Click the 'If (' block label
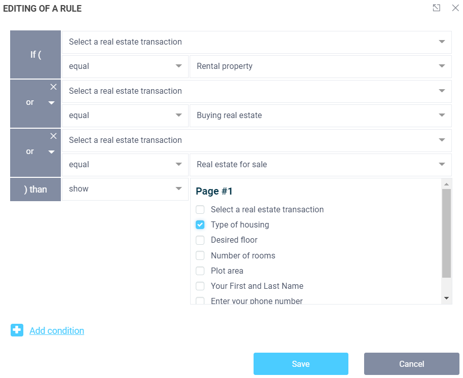The width and height of the screenshot is (463, 378). pos(35,54)
